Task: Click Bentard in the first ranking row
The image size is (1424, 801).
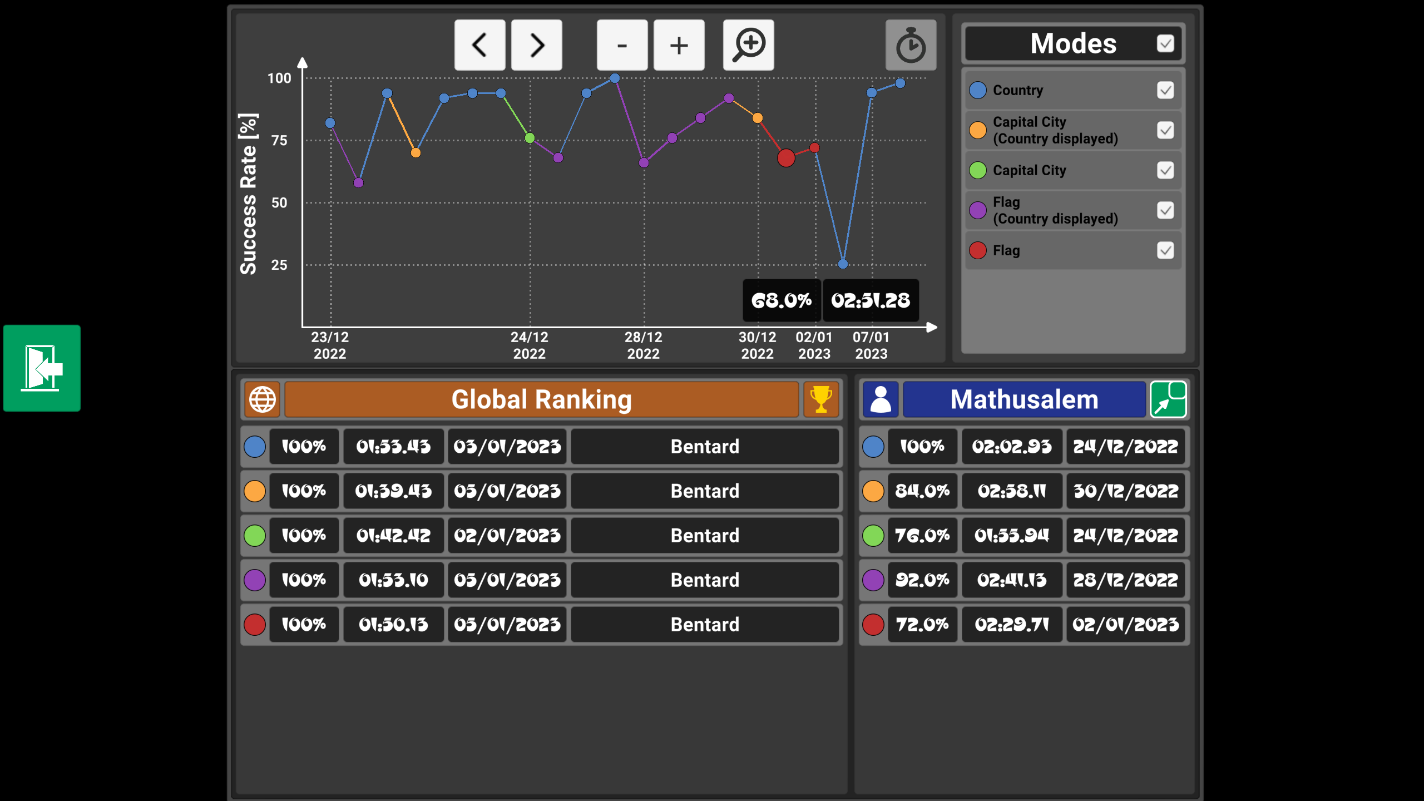Action: 705,447
